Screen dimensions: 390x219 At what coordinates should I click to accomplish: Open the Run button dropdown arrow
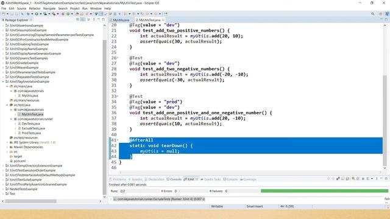41,14
